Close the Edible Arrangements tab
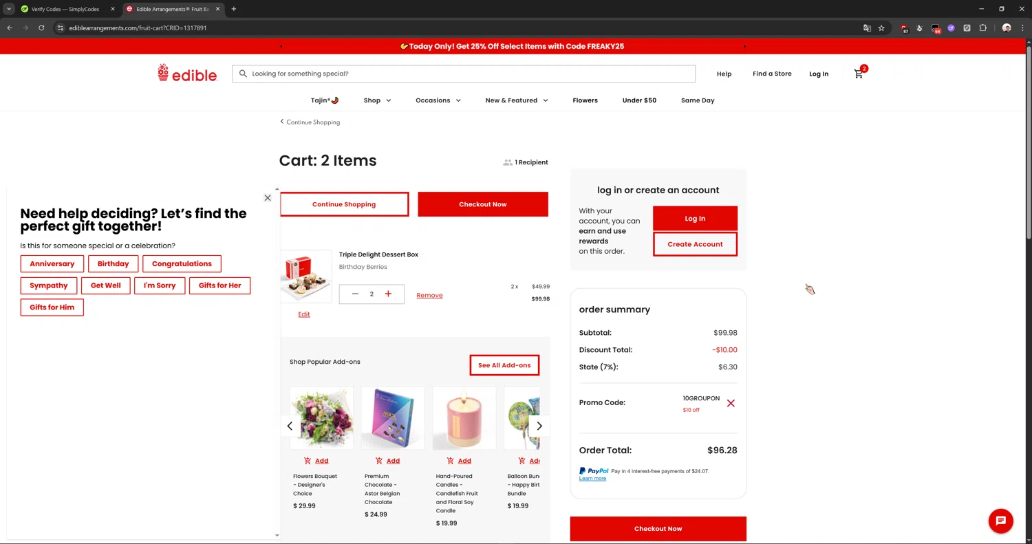 click(218, 9)
